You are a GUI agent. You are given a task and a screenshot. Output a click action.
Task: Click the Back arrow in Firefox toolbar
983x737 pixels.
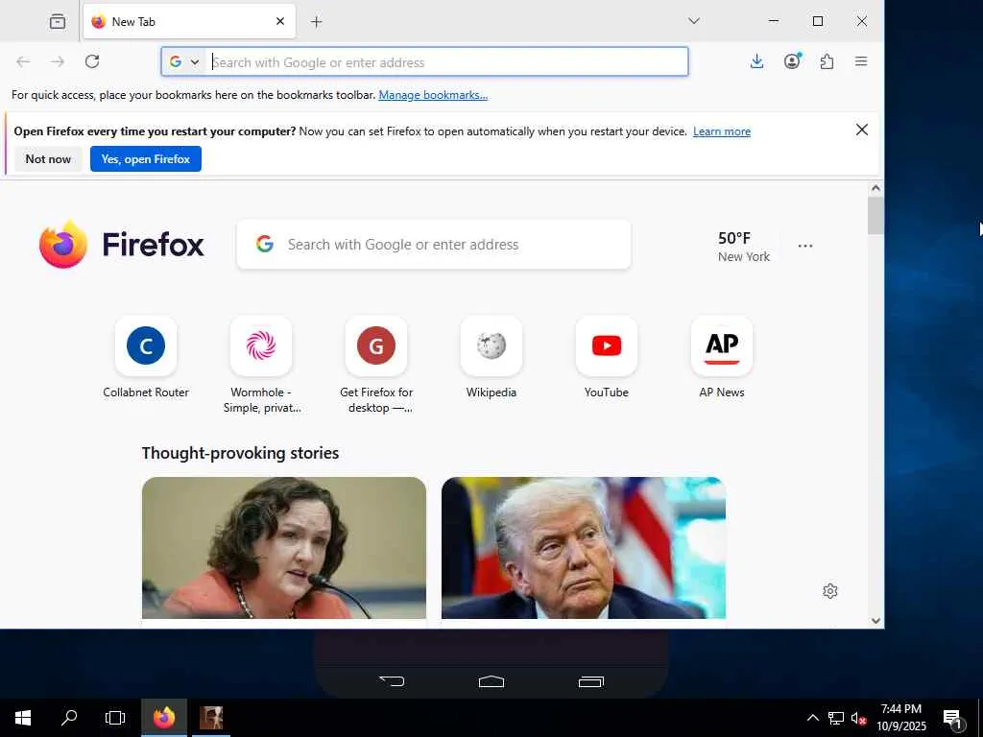(23, 61)
